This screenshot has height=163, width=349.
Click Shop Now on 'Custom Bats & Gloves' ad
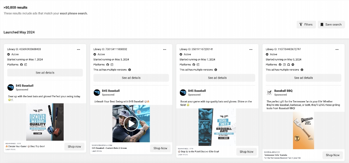(160, 148)
